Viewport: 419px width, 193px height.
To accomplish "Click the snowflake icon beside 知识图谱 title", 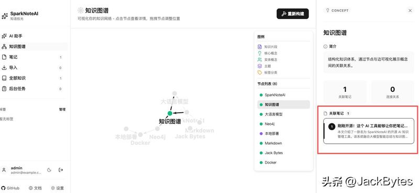I will click(80, 10).
